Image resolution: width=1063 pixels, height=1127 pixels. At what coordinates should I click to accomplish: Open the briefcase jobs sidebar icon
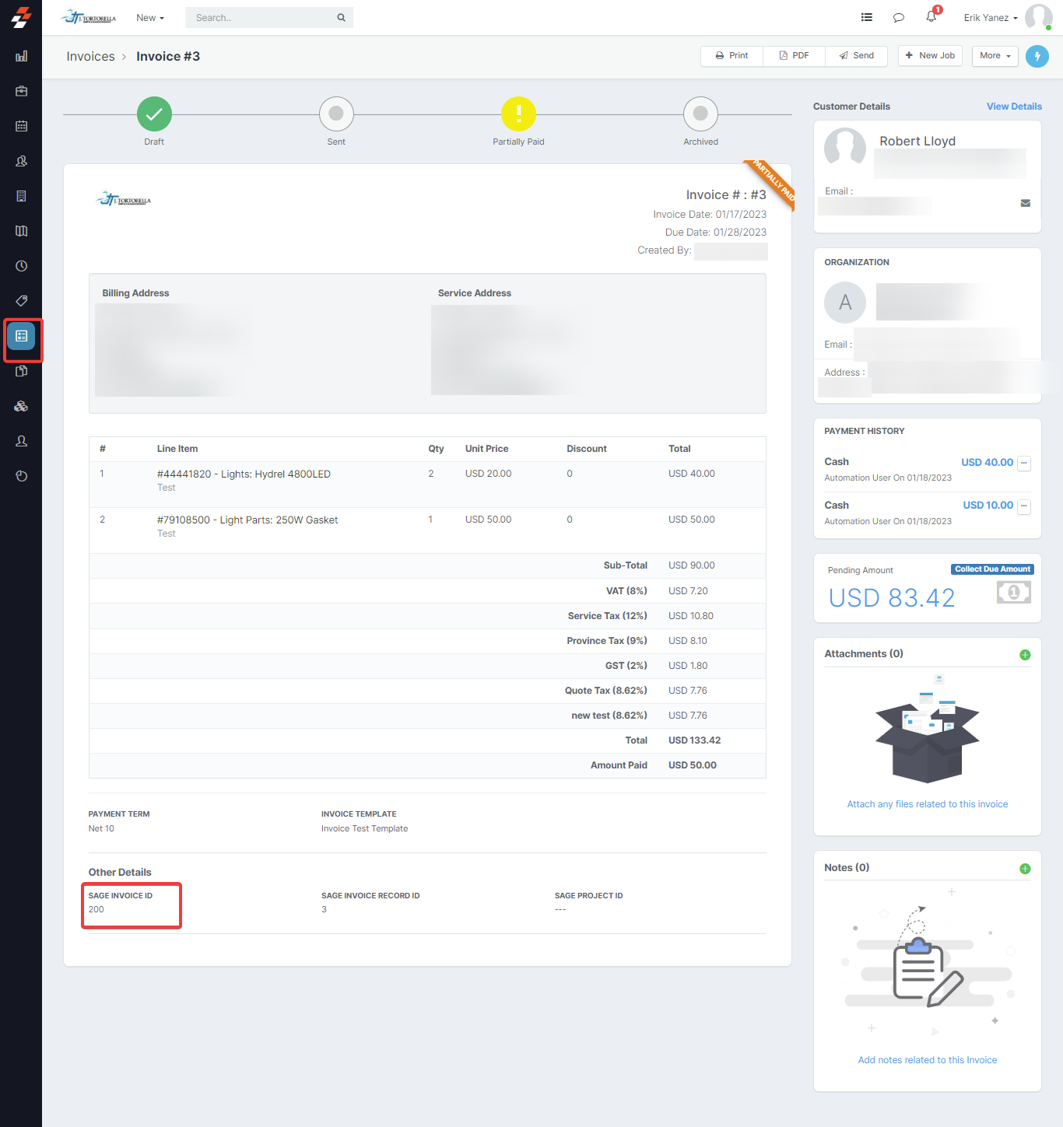(21, 91)
